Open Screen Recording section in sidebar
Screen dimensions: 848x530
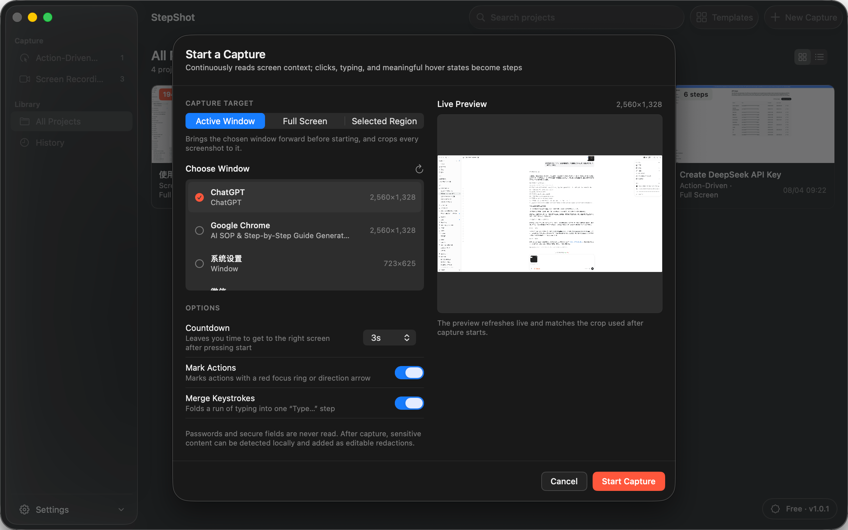[x=72, y=79]
